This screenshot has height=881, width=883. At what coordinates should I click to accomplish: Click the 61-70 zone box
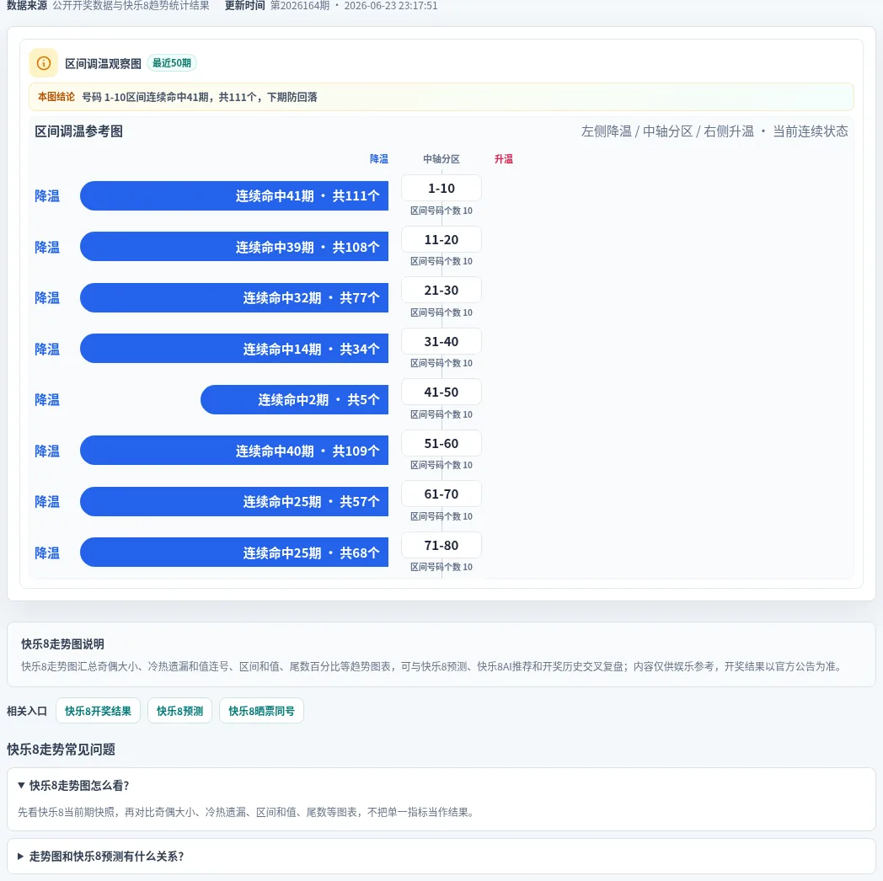(441, 494)
